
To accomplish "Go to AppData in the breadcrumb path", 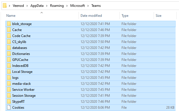I will pos(37,6).
